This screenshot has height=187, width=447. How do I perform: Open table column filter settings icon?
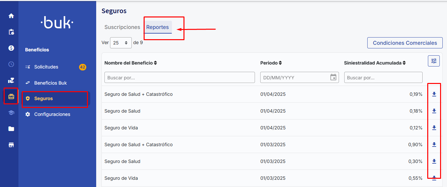point(434,61)
